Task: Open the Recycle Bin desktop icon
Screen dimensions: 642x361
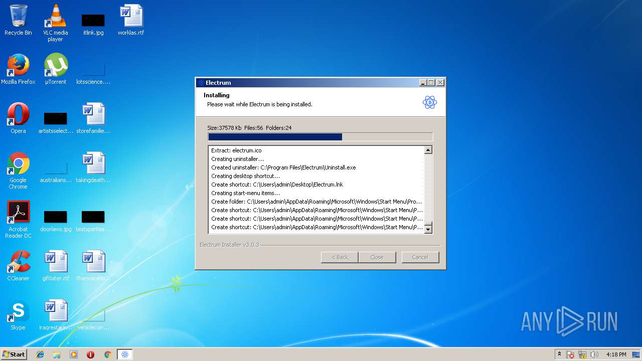Action: pyautogui.click(x=18, y=20)
